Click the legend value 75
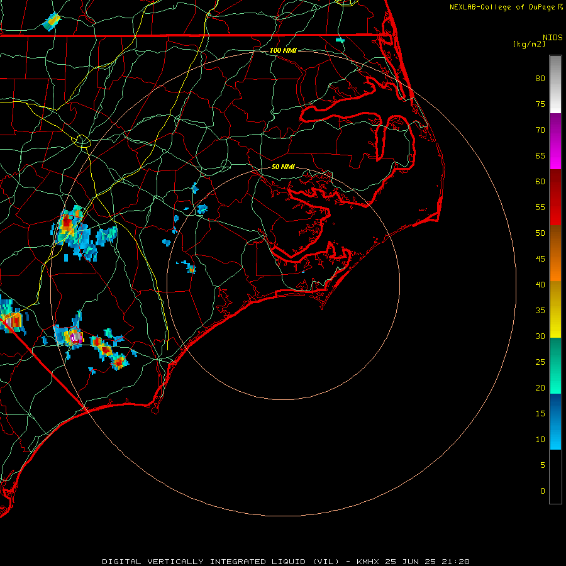 click(x=540, y=104)
